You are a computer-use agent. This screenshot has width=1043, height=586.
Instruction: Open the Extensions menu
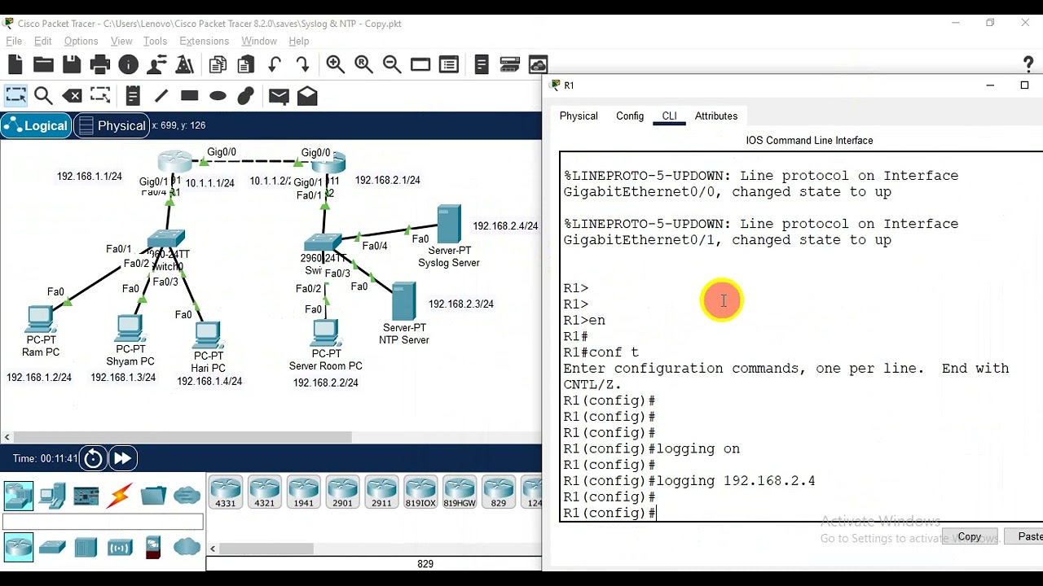click(x=204, y=41)
